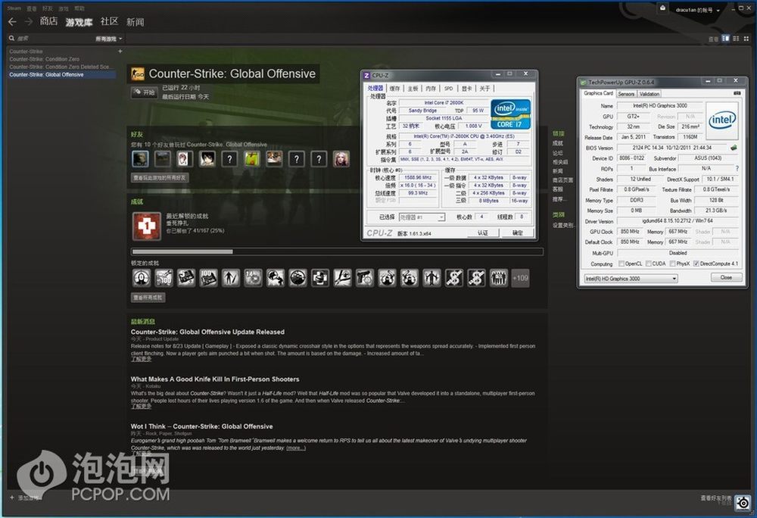Open the 所有游戏 library filter dropdown

pyautogui.click(x=108, y=39)
